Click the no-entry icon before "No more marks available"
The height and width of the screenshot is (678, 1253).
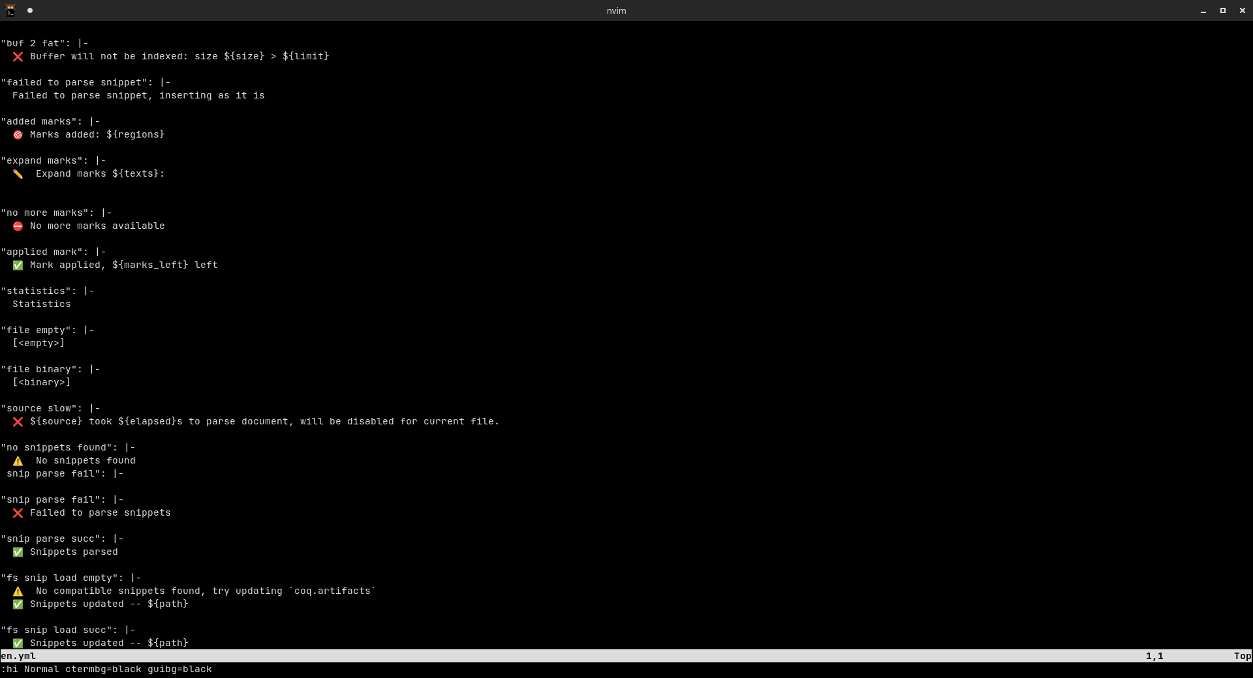18,226
